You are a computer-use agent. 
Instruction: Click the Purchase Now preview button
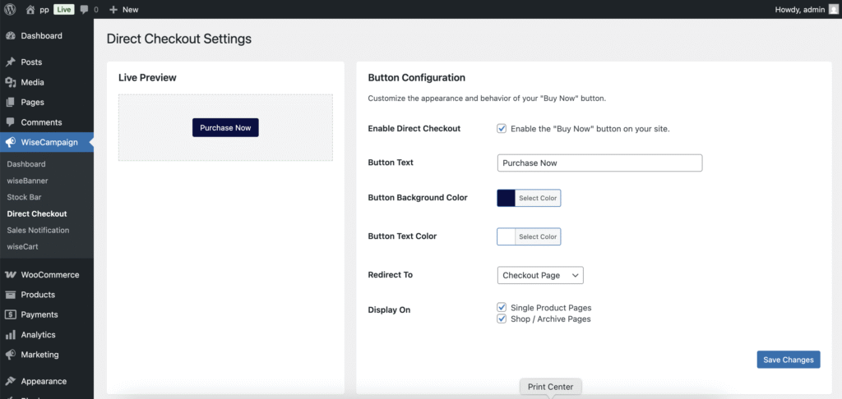(x=225, y=127)
